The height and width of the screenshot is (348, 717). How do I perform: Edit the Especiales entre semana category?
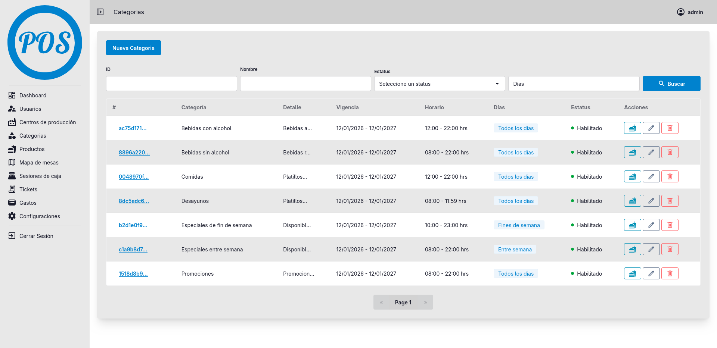pos(651,249)
